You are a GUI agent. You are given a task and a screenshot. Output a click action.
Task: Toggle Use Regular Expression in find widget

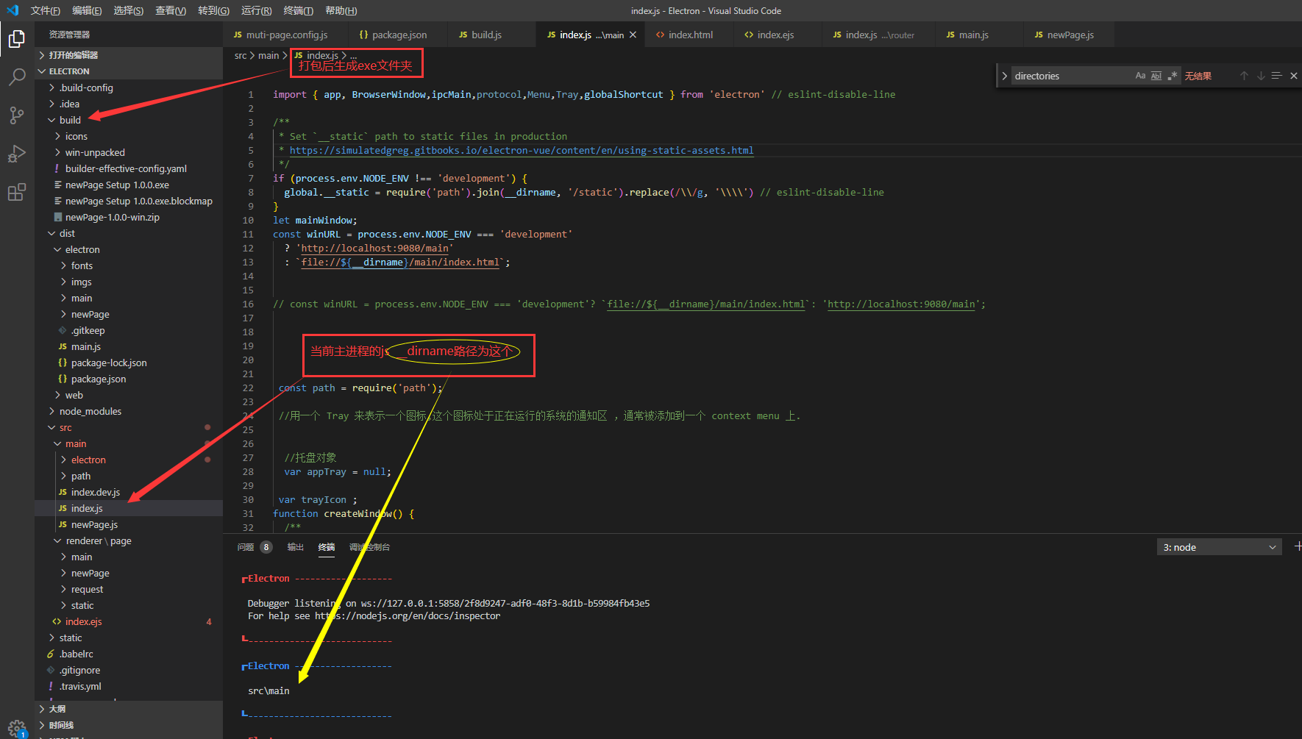click(x=1173, y=76)
